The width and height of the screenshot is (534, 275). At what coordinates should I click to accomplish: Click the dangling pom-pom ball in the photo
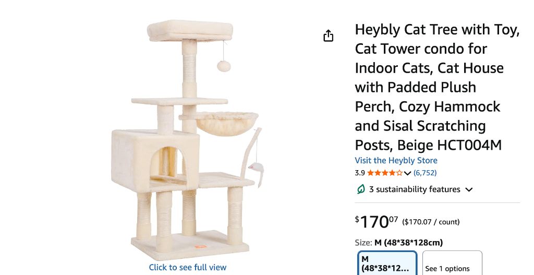pyautogui.click(x=224, y=66)
